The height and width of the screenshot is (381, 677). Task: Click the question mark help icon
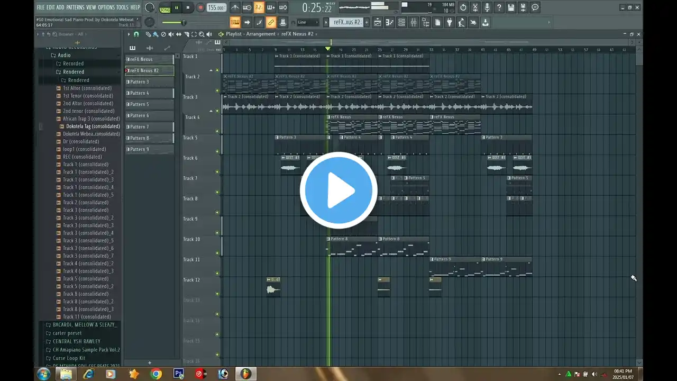click(499, 7)
